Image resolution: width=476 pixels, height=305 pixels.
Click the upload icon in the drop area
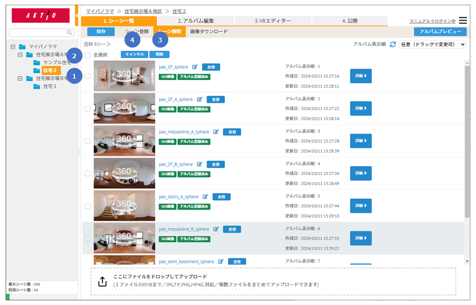pyautogui.click(x=102, y=281)
